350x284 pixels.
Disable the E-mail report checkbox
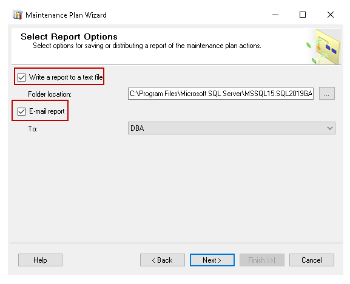22,111
